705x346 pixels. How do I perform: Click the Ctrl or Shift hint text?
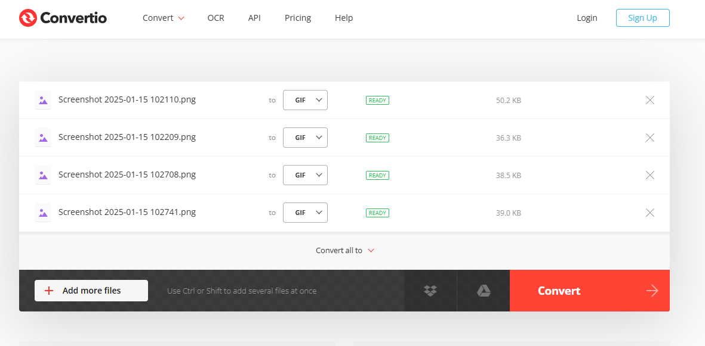pos(242,291)
